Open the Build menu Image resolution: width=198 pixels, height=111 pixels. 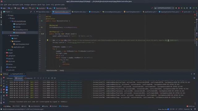(39, 5)
